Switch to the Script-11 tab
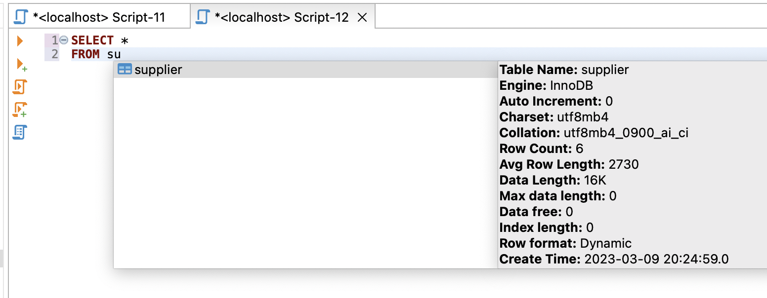 [99, 18]
